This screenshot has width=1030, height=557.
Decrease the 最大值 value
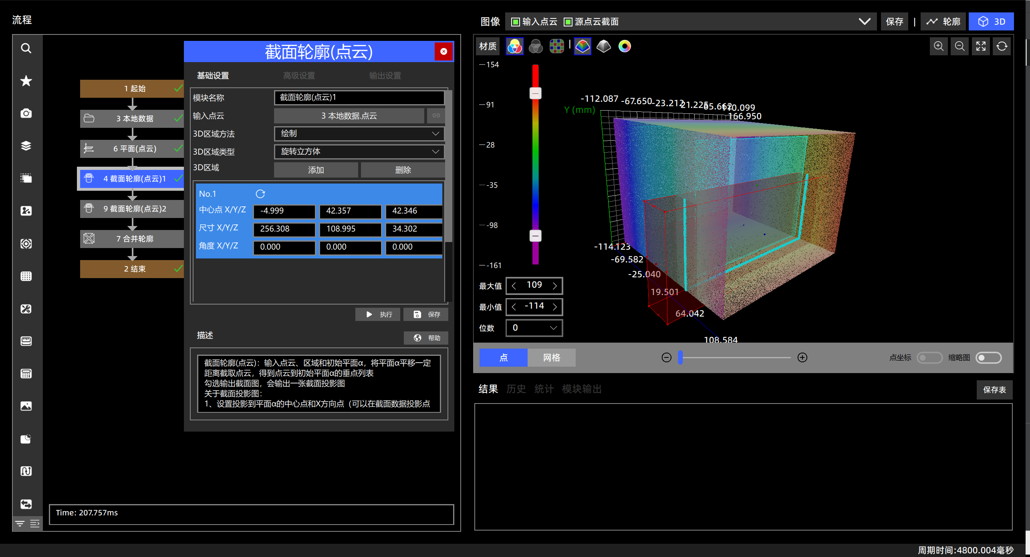(514, 286)
